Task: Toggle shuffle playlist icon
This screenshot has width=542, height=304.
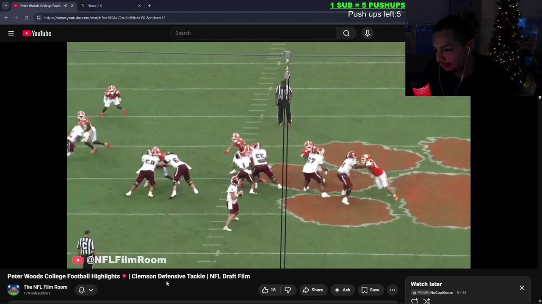Action: [427, 301]
